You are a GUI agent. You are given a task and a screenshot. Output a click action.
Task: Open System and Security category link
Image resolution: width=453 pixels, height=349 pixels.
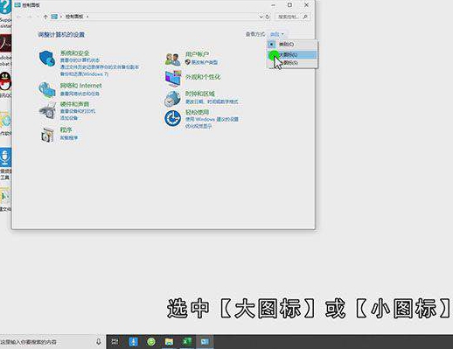pyautogui.click(x=74, y=53)
